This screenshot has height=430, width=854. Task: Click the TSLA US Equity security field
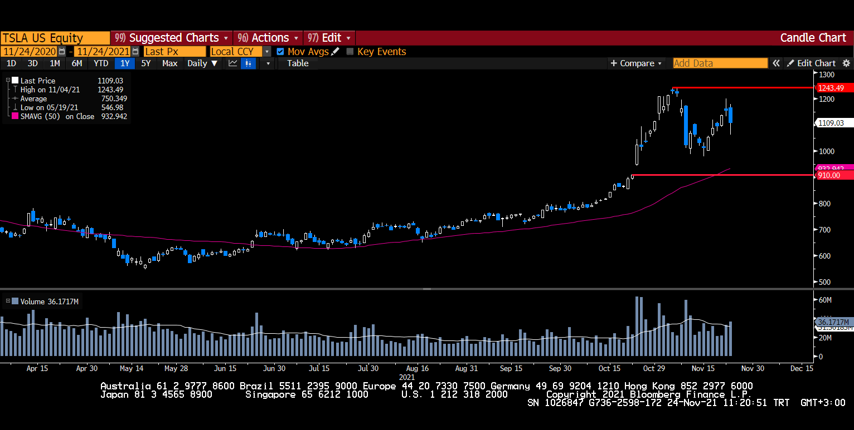55,38
